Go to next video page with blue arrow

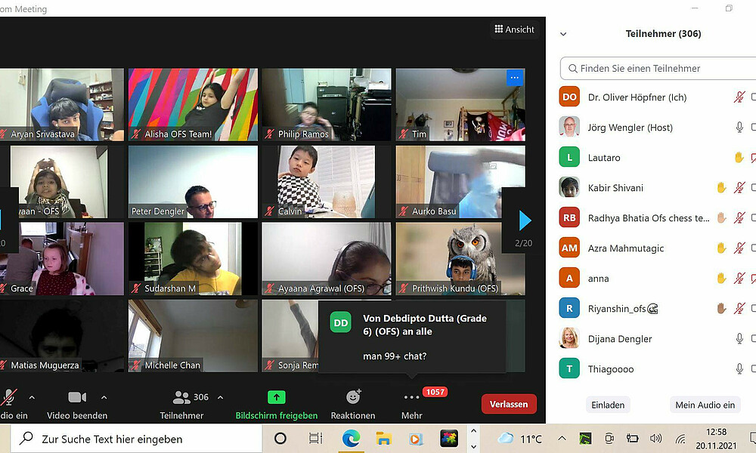click(x=525, y=220)
